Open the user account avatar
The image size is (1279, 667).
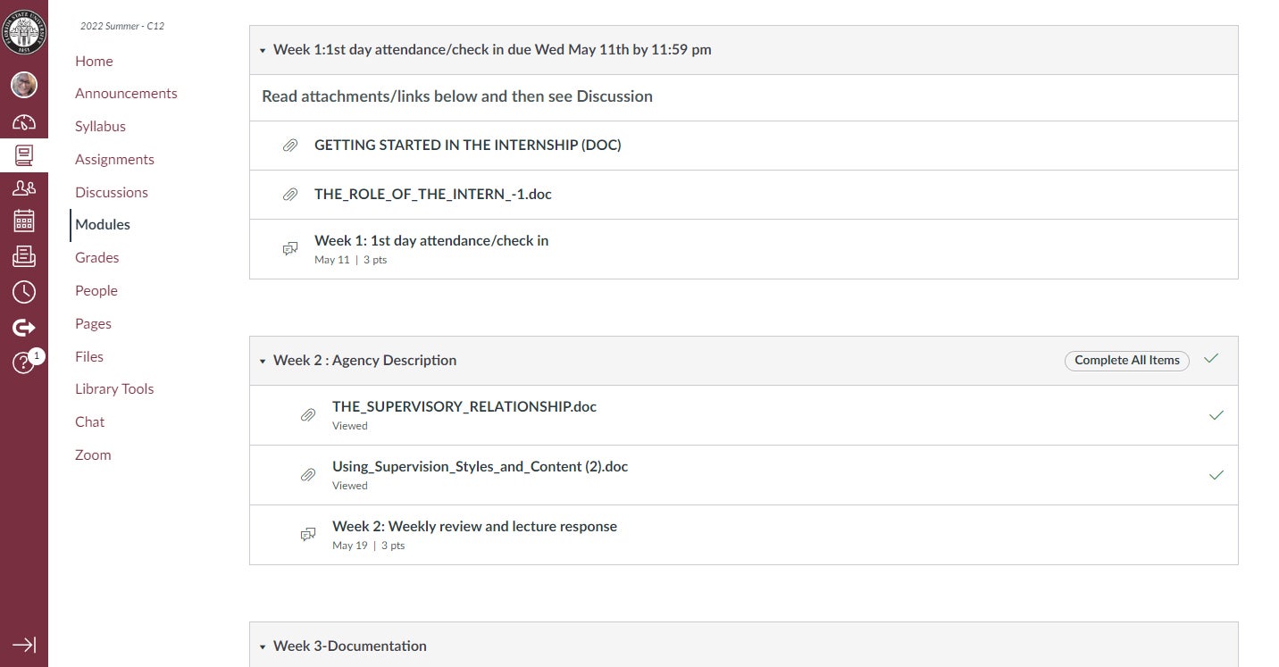[24, 85]
